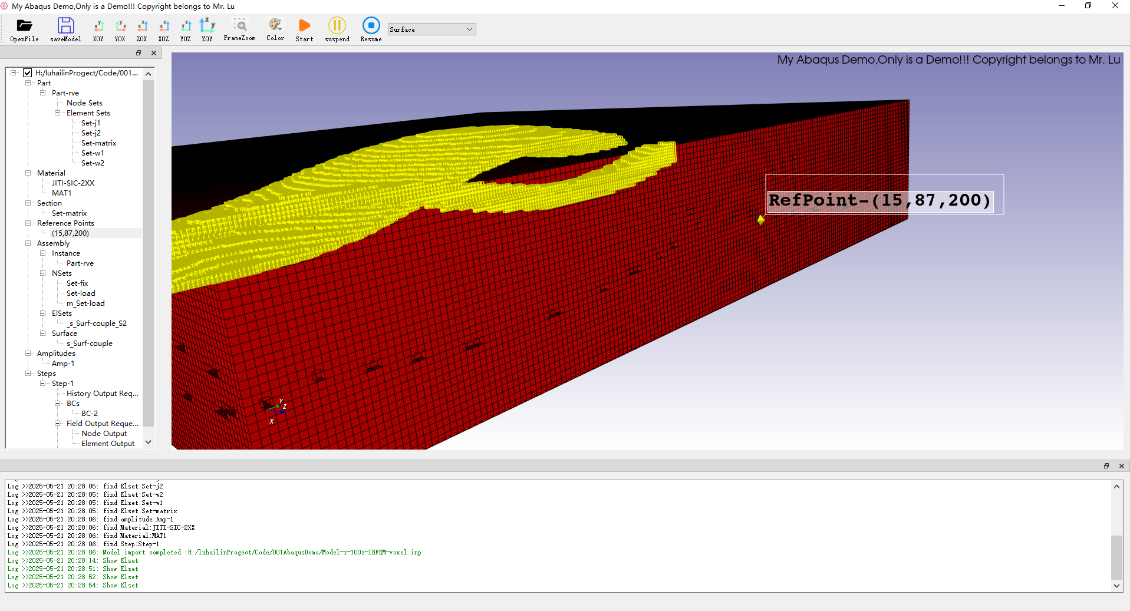Click log panel scrollbar up arrow
Screen dimensions: 1130x611
click(x=1116, y=487)
